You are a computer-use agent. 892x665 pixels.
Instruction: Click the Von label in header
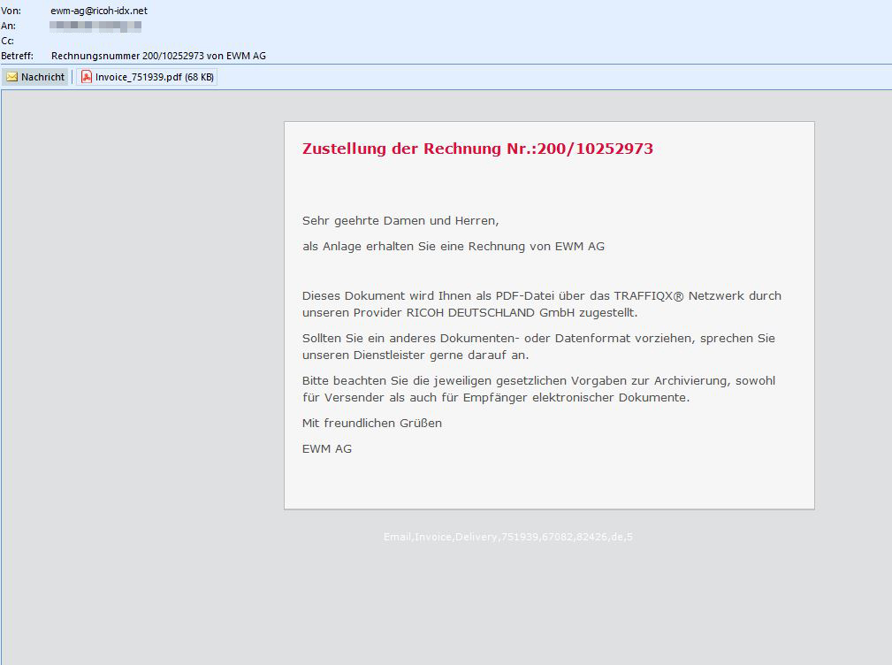tap(11, 11)
